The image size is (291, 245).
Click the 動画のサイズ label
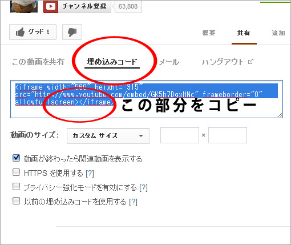34,135
